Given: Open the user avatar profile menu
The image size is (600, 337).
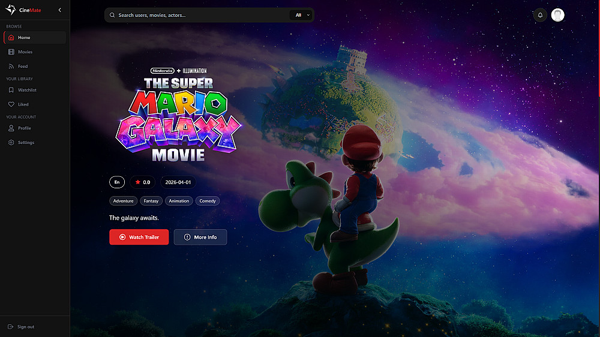Looking at the screenshot, I should click(x=557, y=15).
